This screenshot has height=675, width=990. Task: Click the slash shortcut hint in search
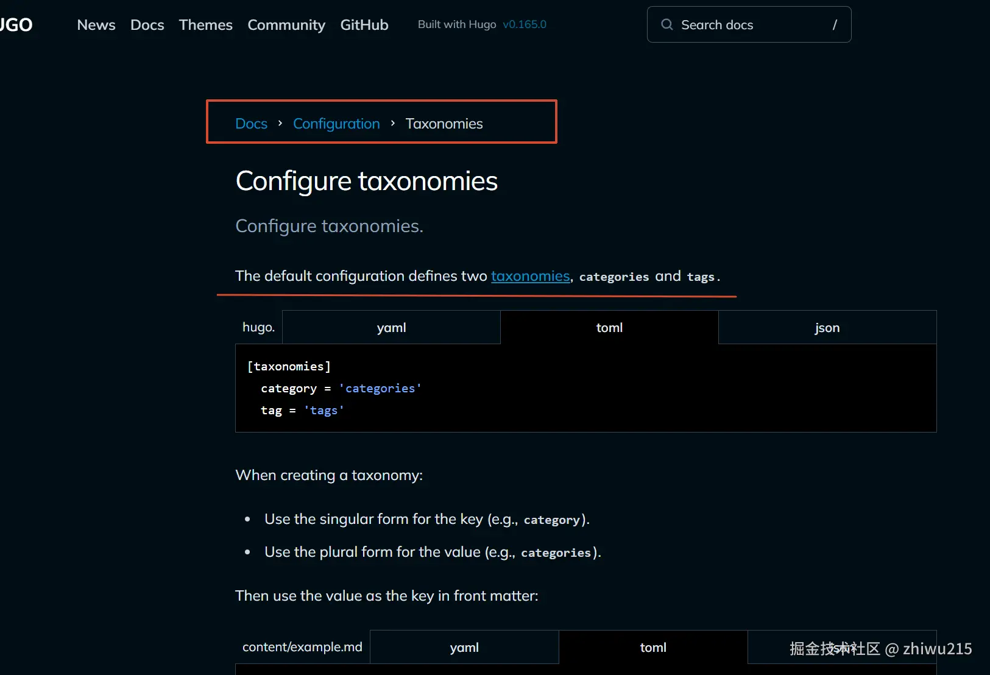[835, 24]
